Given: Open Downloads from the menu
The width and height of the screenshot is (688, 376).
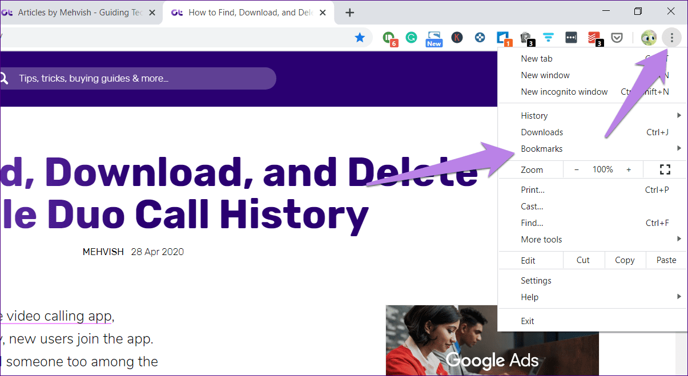Looking at the screenshot, I should point(593,132).
